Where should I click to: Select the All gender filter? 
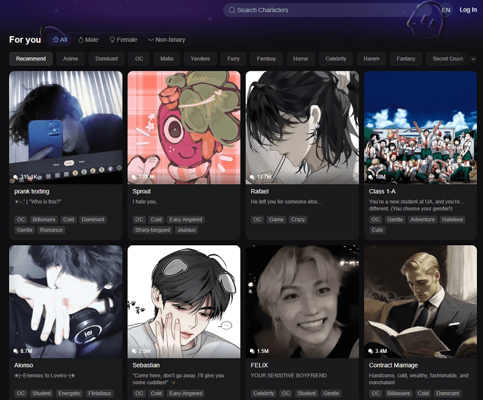pyautogui.click(x=60, y=40)
